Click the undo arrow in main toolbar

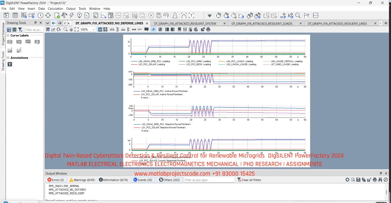point(166,16)
